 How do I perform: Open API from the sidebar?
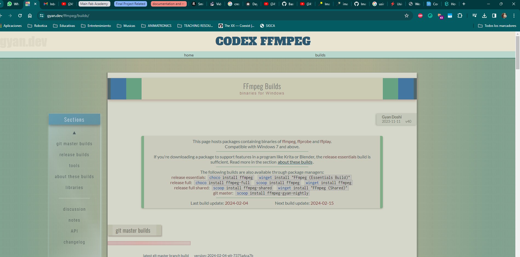[74, 231]
